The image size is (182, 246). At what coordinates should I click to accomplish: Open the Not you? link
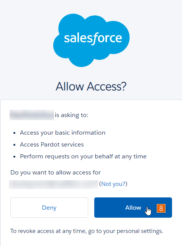[113, 184]
